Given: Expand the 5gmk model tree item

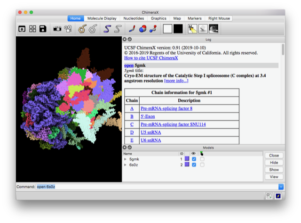Looking at the screenshot, I should (125, 159).
